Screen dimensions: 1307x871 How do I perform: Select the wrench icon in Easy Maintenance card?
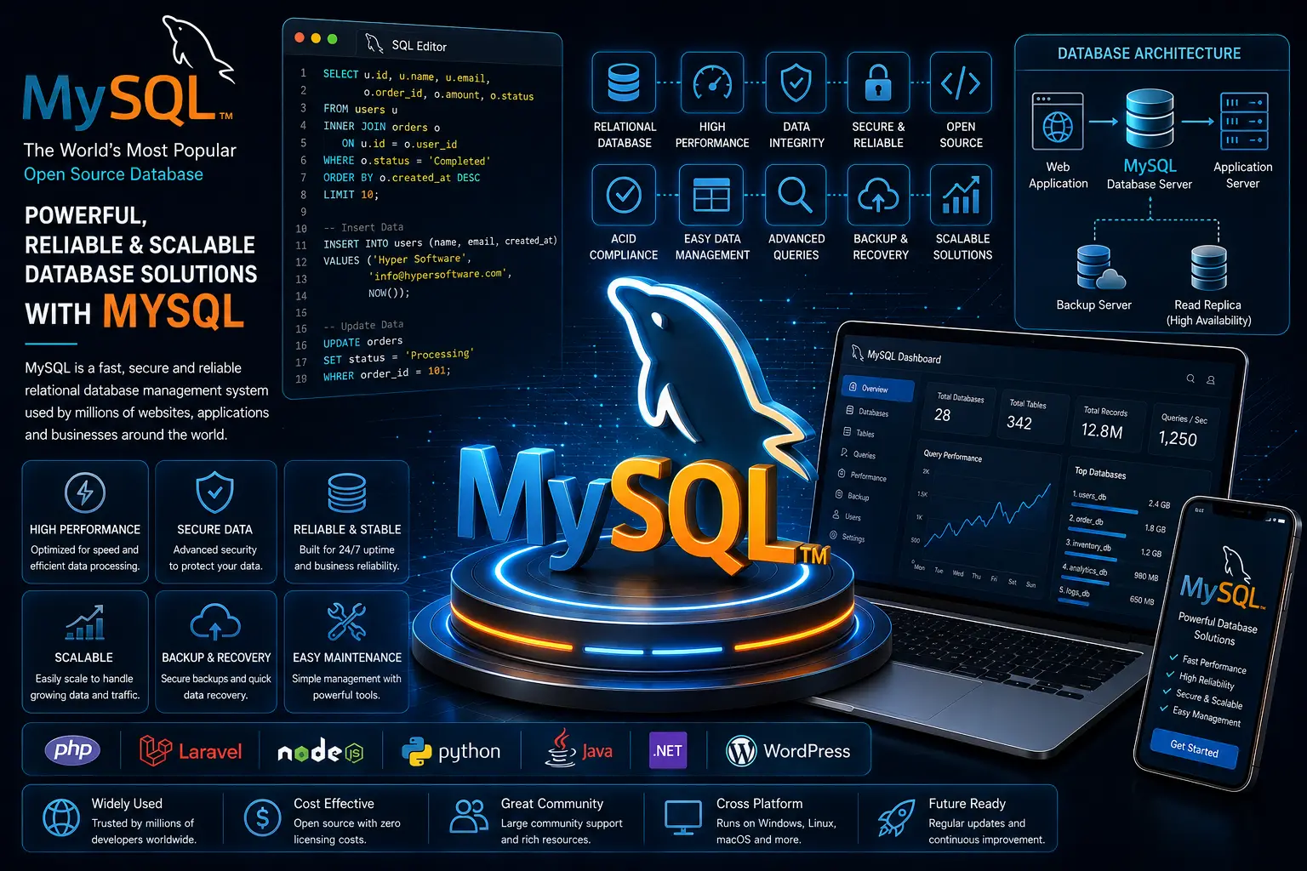coord(346,622)
